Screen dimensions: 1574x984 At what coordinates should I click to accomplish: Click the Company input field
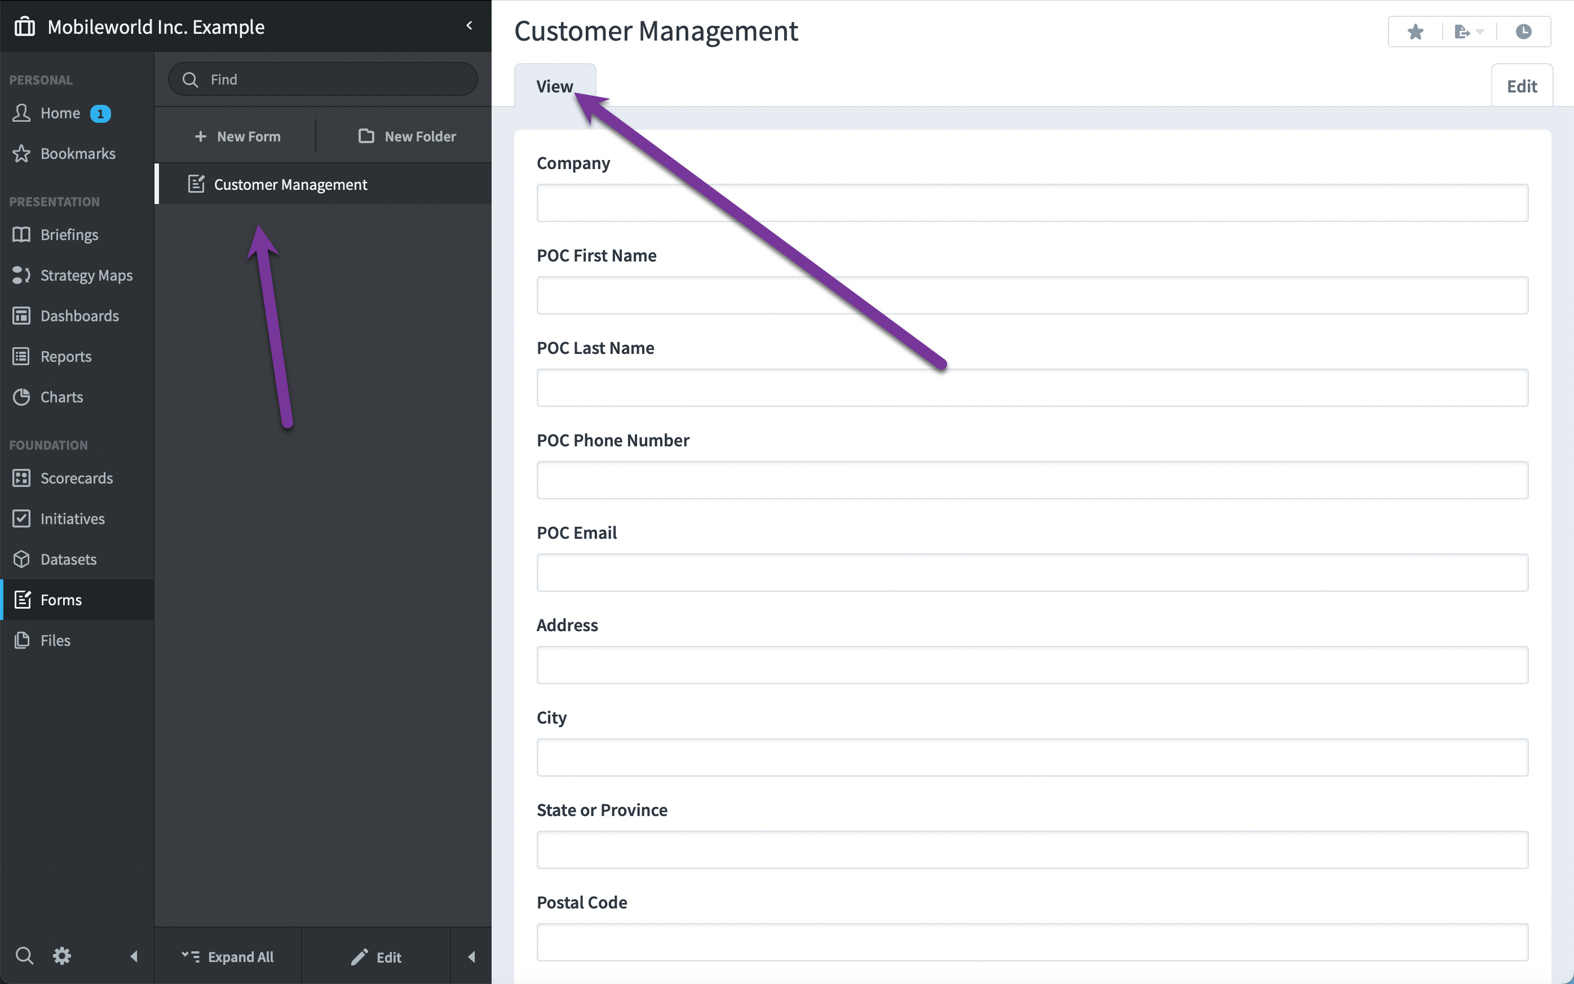1032,203
